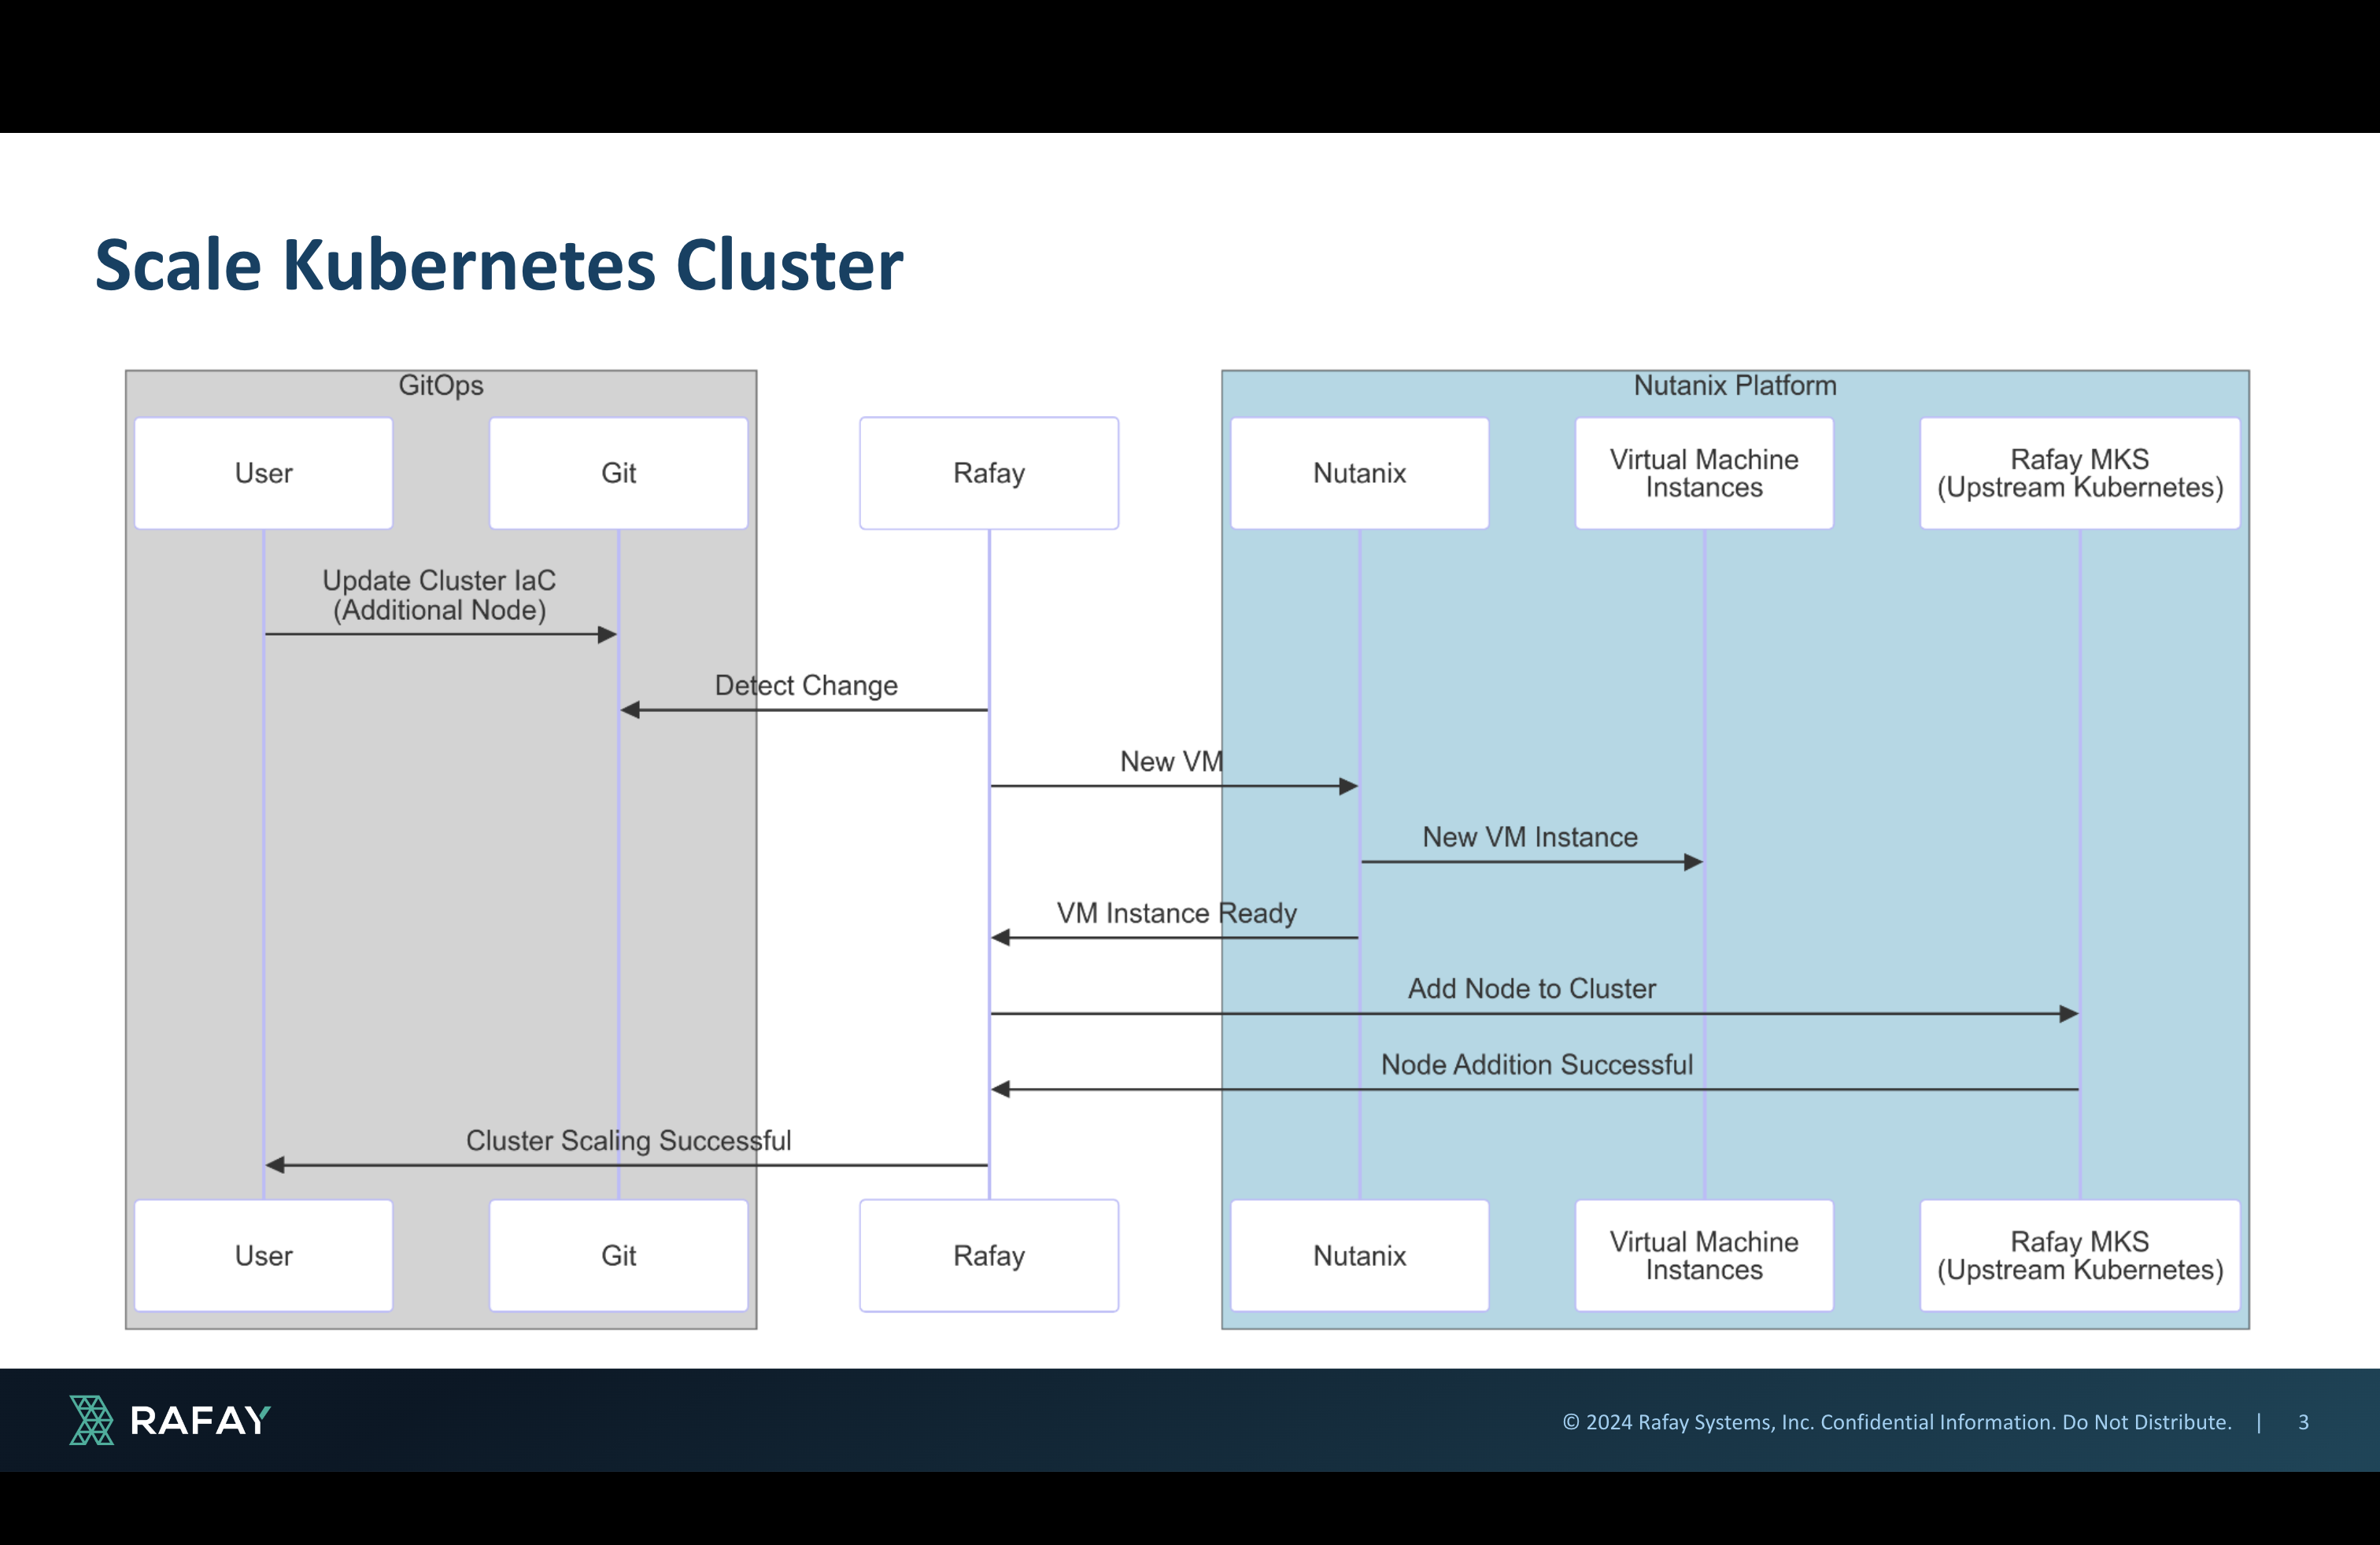Click the 'Nutanix Platform' group label
The height and width of the screenshot is (1545, 2380).
click(1735, 385)
